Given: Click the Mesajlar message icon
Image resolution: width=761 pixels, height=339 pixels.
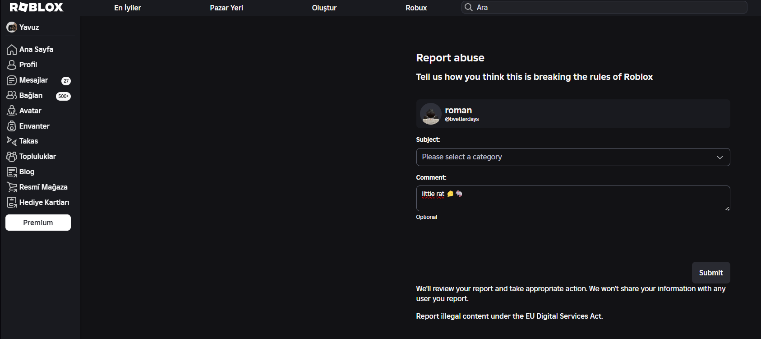Looking at the screenshot, I should [x=12, y=80].
